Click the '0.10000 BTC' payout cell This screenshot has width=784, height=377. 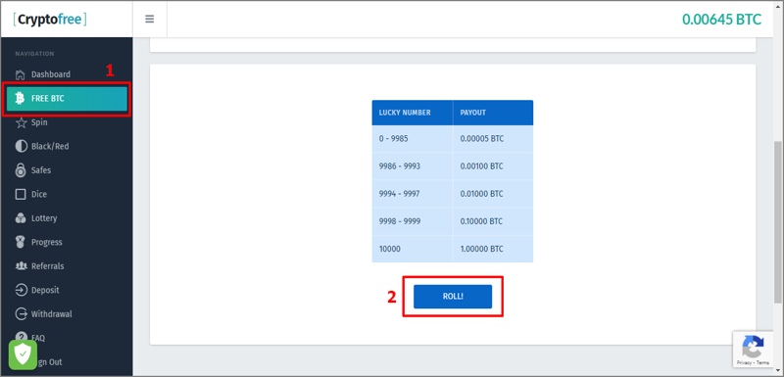(x=493, y=221)
